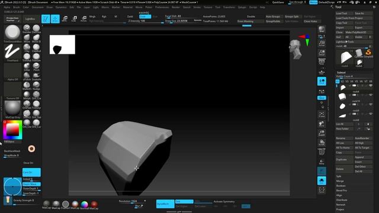Click the AAHalf view icon
Image resolution: width=379 pixels, height=213 pixels.
click(x=322, y=53)
